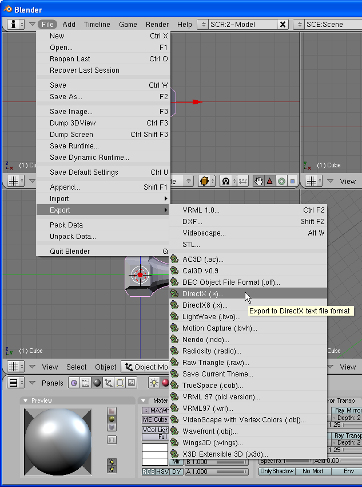Viewport: 362px width, 487px height.
Task: Toggle the OnlyShadow option
Action: point(277,471)
